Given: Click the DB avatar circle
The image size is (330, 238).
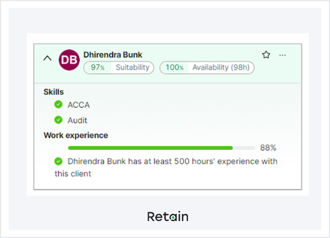Looking at the screenshot, I should click(69, 60).
